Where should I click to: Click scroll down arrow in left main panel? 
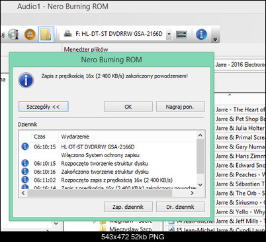(x=56, y=223)
